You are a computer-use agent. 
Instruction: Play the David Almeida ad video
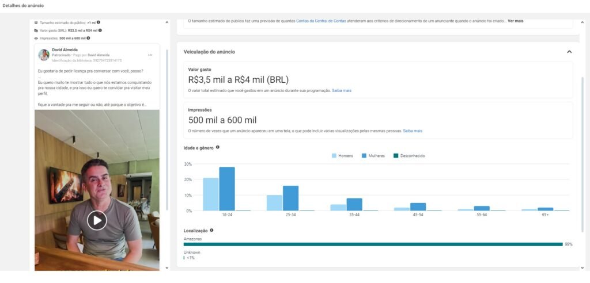tap(97, 220)
